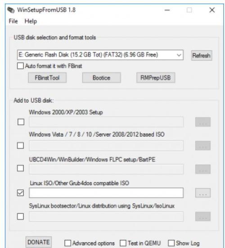Launch the FBinstTool utility
This screenshot has width=225, height=248.
pyautogui.click(x=47, y=78)
